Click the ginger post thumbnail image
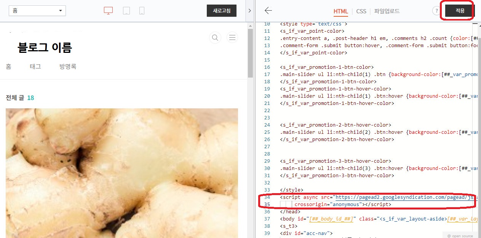This screenshot has height=238, width=481. click(122, 173)
